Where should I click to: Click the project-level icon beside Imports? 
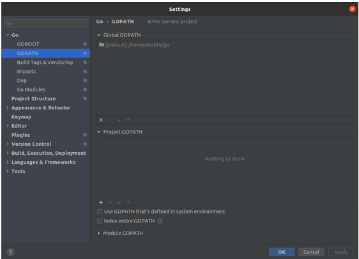[85, 71]
